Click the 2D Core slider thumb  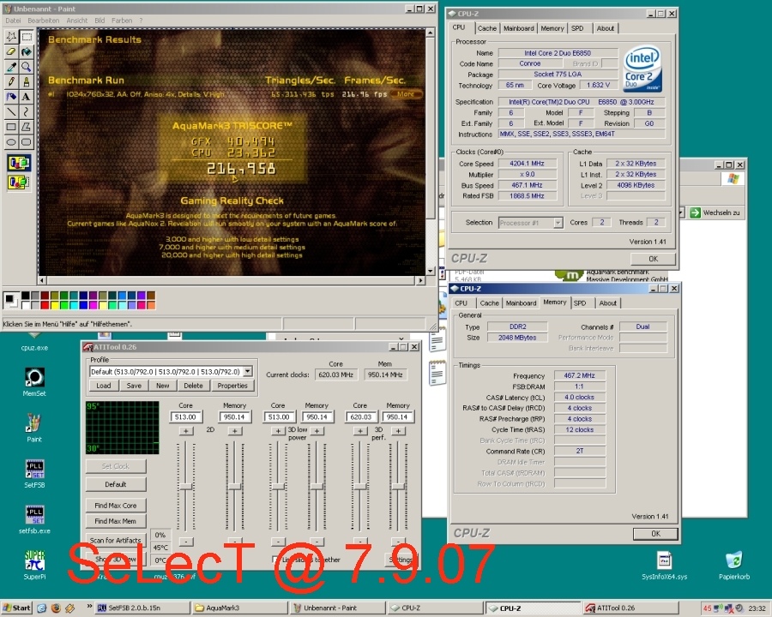tap(185, 486)
